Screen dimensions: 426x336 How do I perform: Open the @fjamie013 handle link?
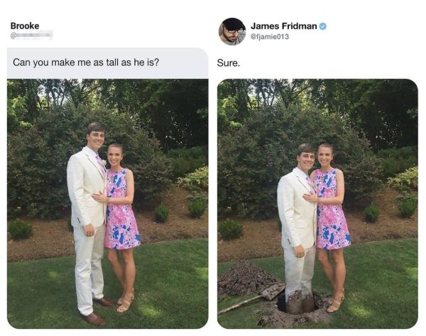(x=270, y=36)
